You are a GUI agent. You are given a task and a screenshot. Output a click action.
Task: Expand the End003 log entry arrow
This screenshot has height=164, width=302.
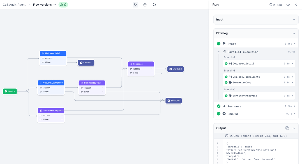pyautogui.click(x=294, y=114)
